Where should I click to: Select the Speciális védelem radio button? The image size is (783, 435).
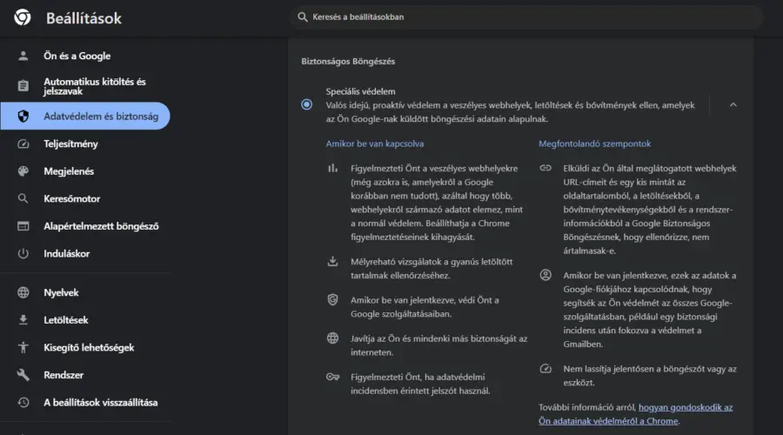(x=306, y=104)
